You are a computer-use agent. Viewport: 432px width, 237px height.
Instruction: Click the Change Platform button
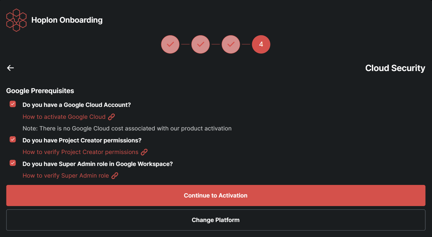pyautogui.click(x=216, y=220)
